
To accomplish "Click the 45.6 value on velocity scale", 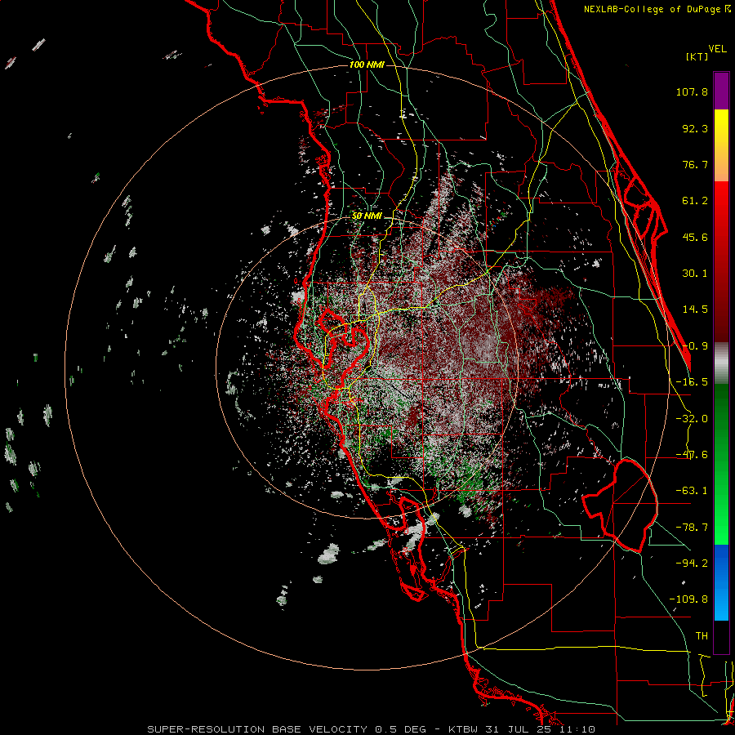I will [695, 237].
